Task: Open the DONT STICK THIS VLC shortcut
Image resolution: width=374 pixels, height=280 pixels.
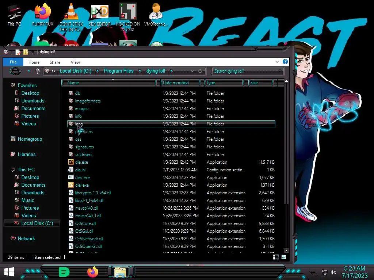Action: point(71,17)
